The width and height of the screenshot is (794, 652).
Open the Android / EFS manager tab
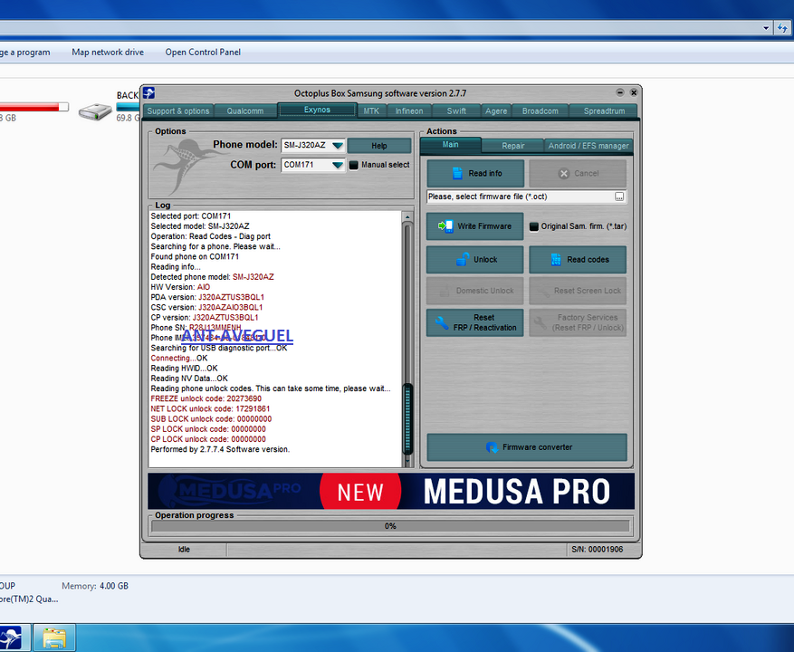[588, 146]
